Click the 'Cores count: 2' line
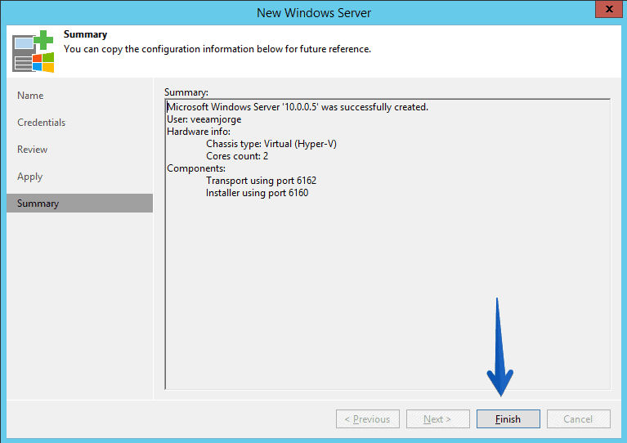The image size is (627, 443). [237, 156]
